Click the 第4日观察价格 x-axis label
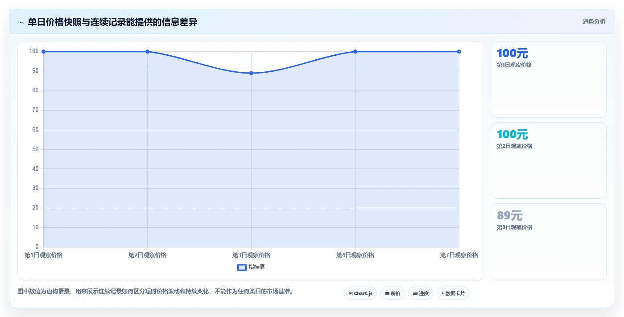The width and height of the screenshot is (624, 317). coord(355,255)
